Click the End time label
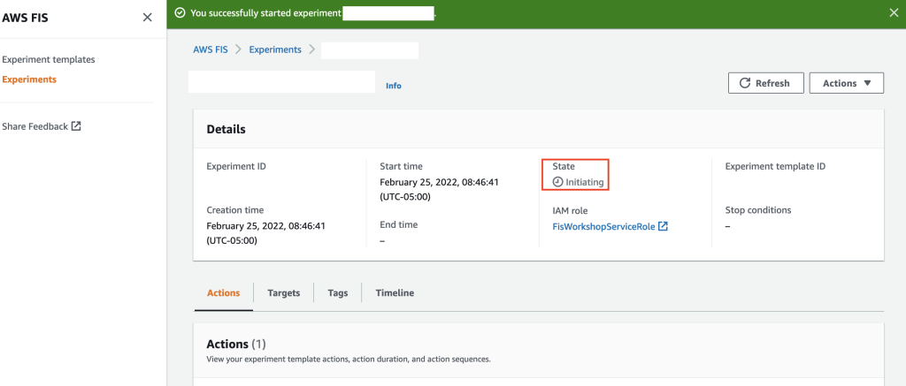The height and width of the screenshot is (386, 906). pyautogui.click(x=398, y=224)
